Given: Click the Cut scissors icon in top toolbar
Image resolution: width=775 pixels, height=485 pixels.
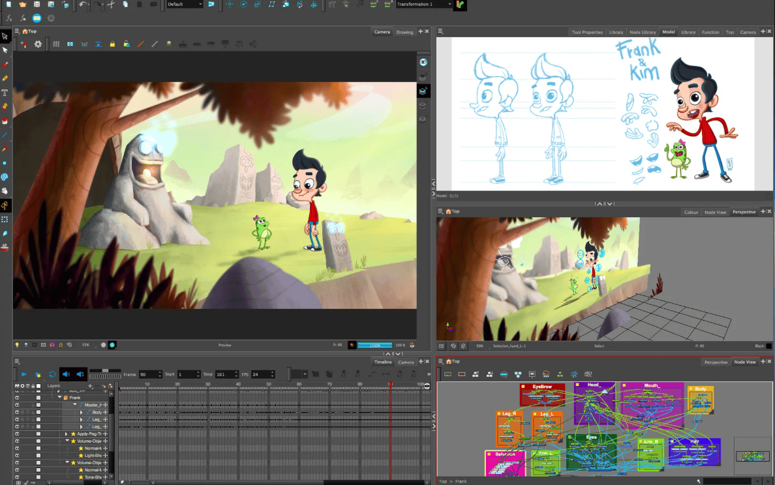Looking at the screenshot, I should coord(111,5).
